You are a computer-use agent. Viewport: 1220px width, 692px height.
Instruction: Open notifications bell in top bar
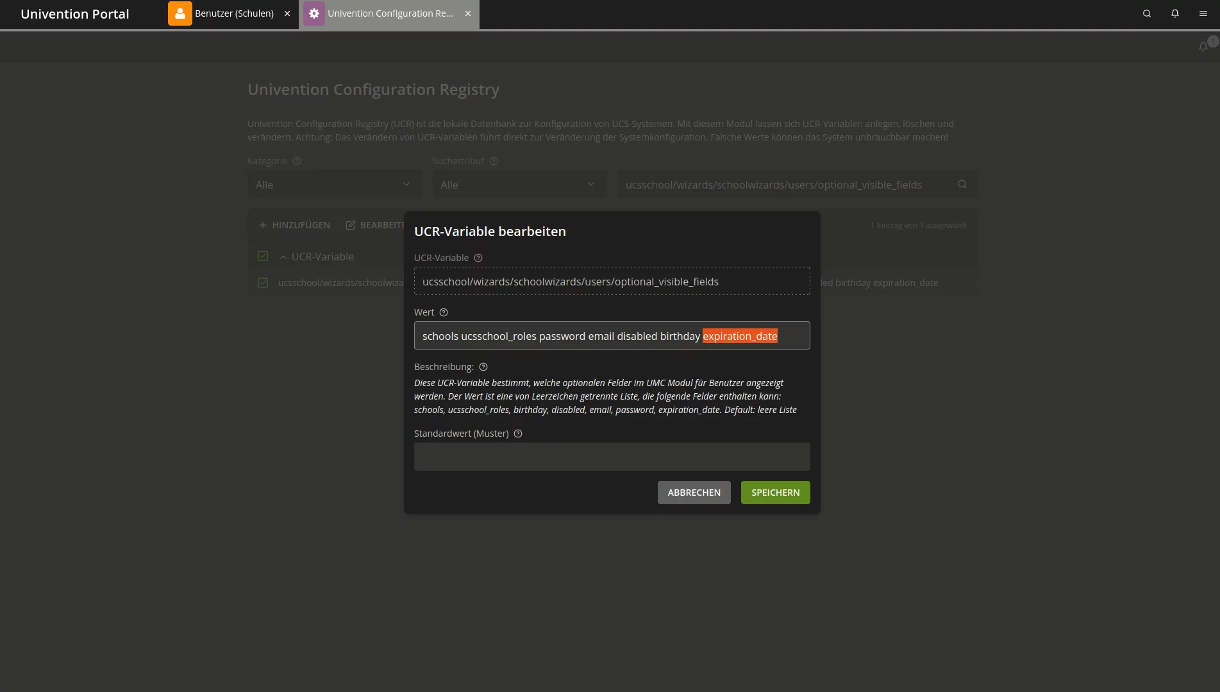point(1175,13)
